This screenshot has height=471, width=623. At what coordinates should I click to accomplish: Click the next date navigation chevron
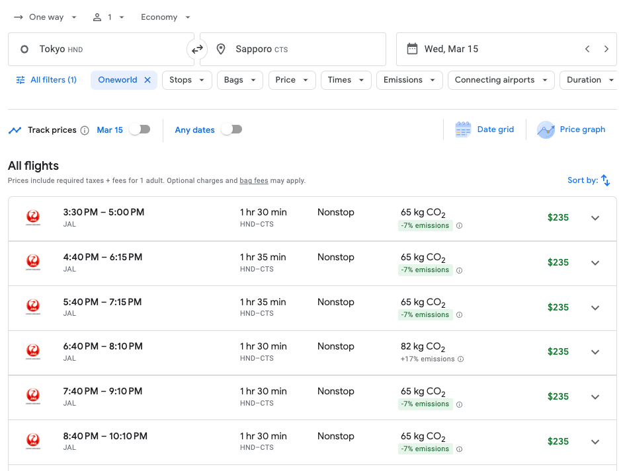[606, 49]
